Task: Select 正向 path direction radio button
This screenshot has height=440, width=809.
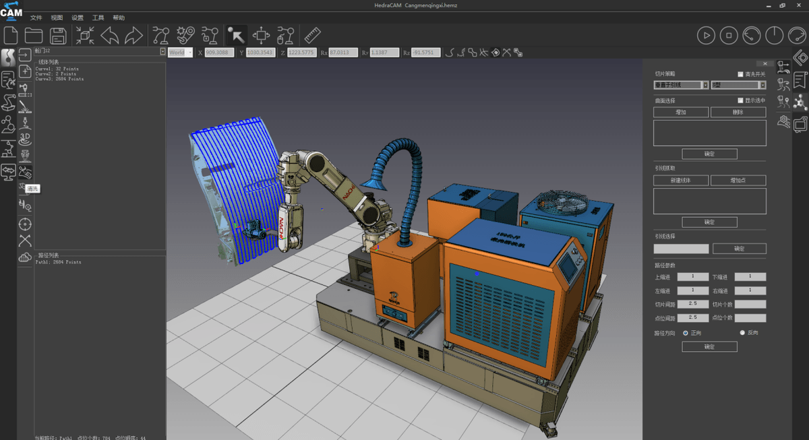Action: (x=686, y=333)
